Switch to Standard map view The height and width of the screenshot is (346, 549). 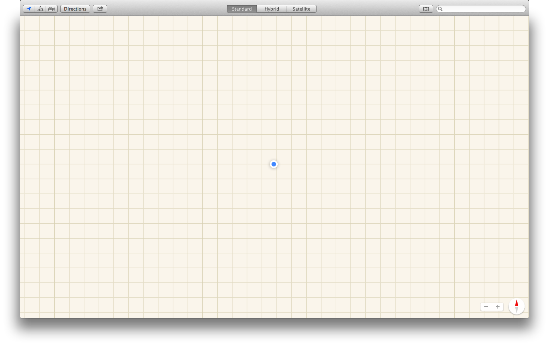(242, 9)
